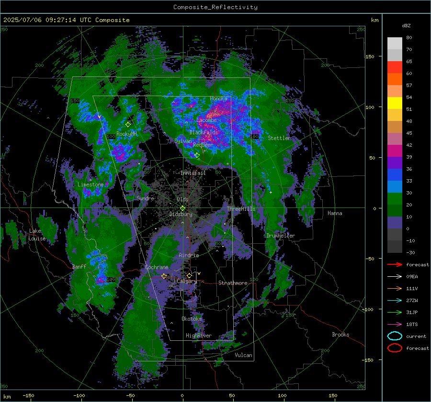Click the Brooks city label
Screen dimensions: 431x402
pos(340,335)
